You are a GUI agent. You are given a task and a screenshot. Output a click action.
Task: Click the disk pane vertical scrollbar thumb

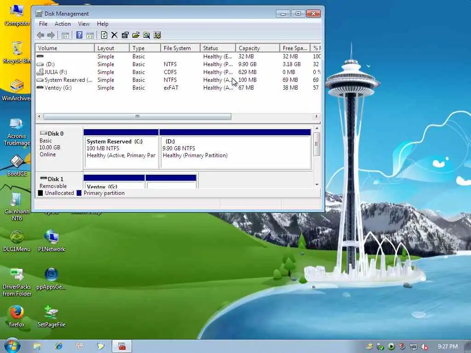[x=316, y=144]
